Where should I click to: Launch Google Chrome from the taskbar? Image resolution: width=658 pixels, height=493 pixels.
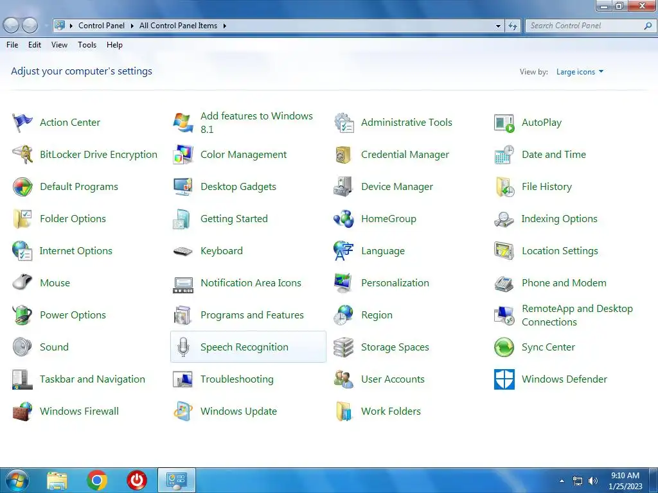click(x=97, y=480)
